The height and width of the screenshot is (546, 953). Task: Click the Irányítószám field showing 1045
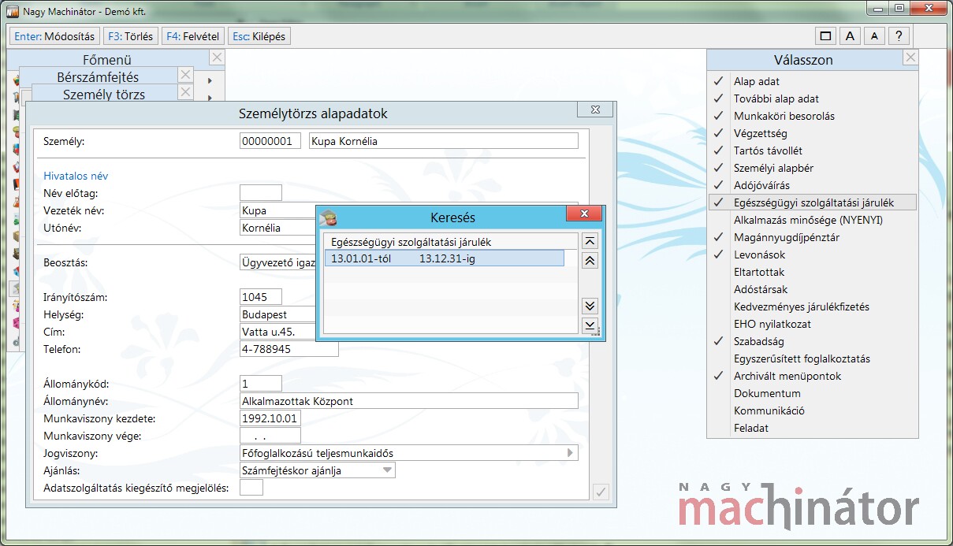click(261, 297)
